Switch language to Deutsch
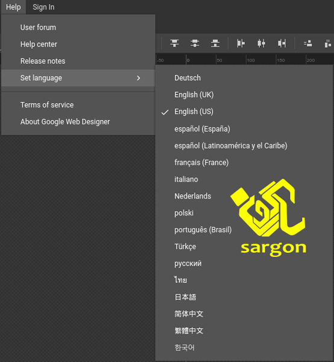The width and height of the screenshot is (334, 362). click(244, 78)
